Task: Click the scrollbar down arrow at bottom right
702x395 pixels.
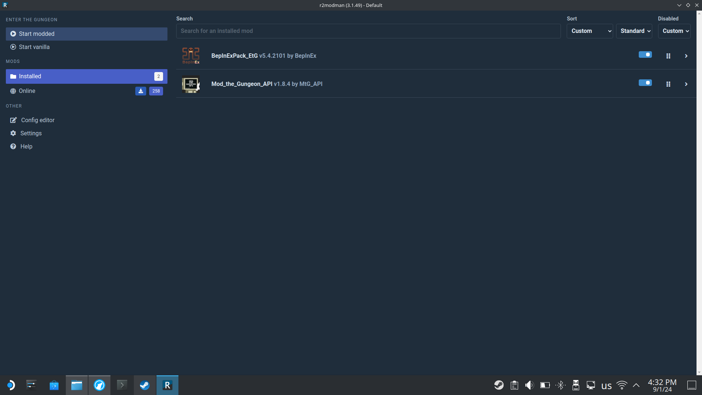Action: tap(699, 373)
